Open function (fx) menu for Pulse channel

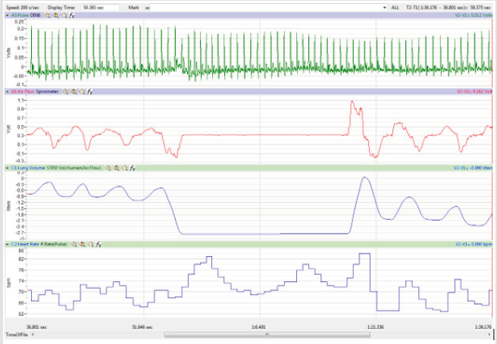tap(73, 14)
